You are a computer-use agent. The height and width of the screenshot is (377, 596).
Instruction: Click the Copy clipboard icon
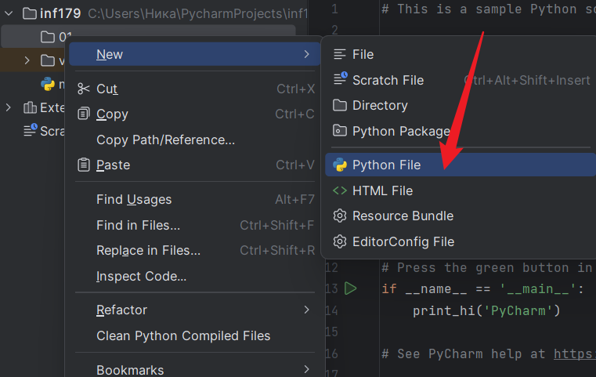(84, 114)
